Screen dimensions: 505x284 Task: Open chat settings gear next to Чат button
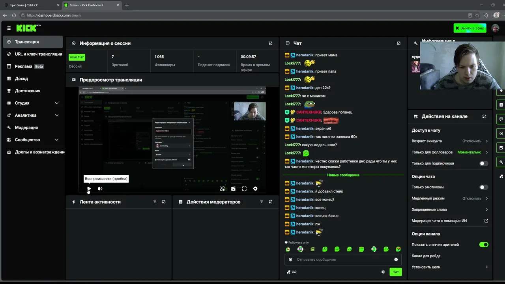[383, 272]
